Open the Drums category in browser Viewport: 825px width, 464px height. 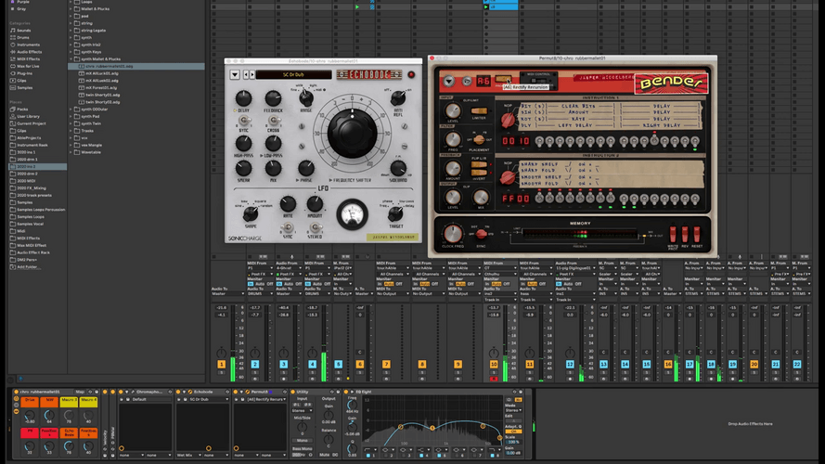point(23,38)
